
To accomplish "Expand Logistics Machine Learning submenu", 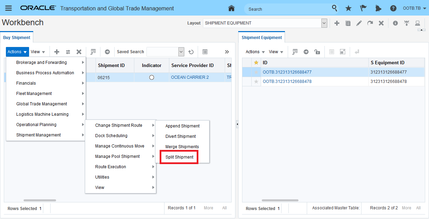I will pyautogui.click(x=46, y=114).
